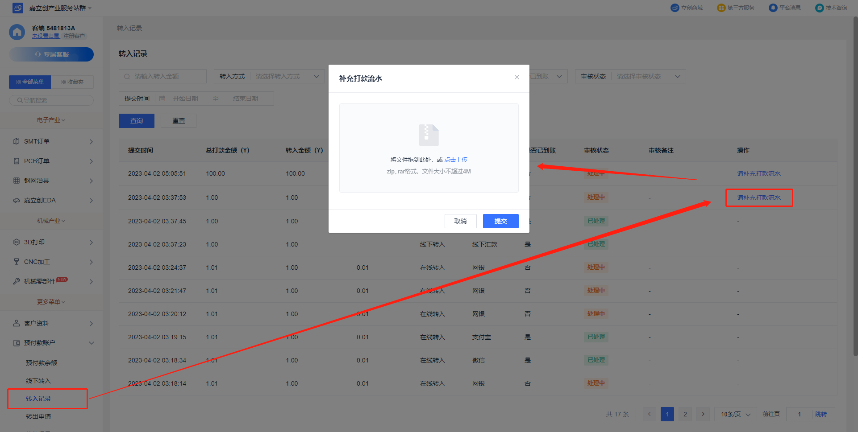Screen dimensions: 858x432
Task: Expand the SMT订单 menu
Action: (53, 141)
